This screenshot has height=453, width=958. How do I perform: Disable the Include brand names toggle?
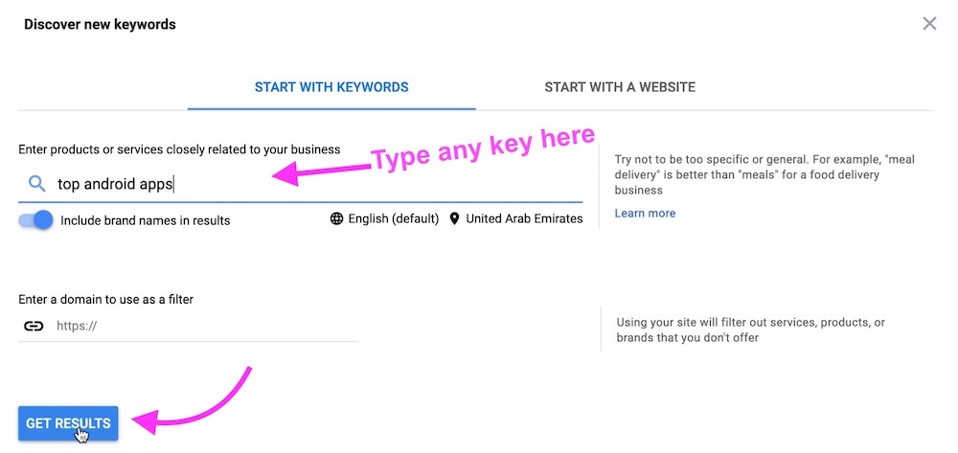(36, 219)
